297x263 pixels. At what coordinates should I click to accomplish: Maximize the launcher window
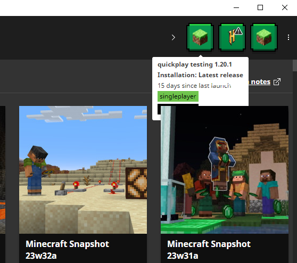(x=260, y=7)
